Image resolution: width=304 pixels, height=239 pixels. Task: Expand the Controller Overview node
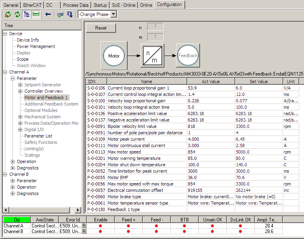click(20, 91)
